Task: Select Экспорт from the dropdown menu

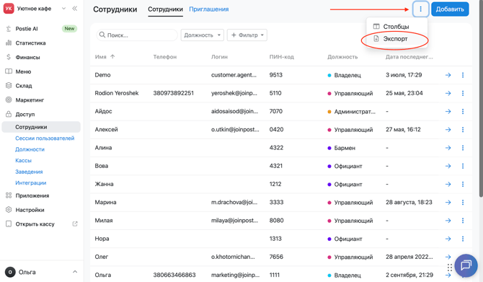Action: (395, 39)
